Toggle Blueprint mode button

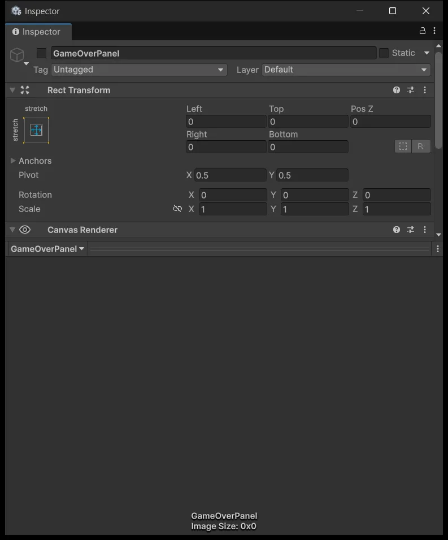coord(403,146)
